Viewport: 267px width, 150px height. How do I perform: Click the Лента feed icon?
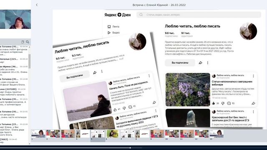109,27
